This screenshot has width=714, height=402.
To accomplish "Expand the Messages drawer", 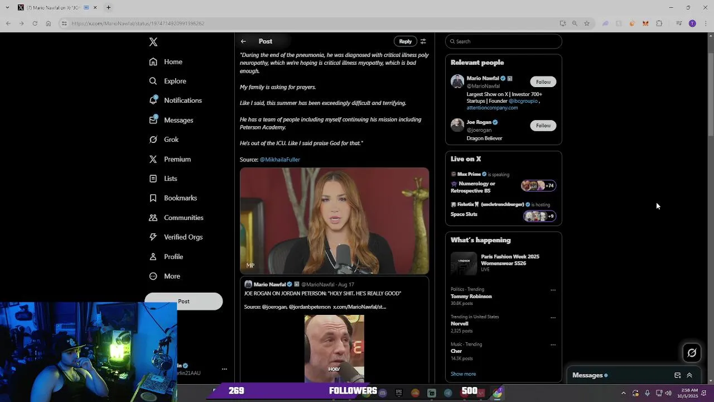I will 689,376.
